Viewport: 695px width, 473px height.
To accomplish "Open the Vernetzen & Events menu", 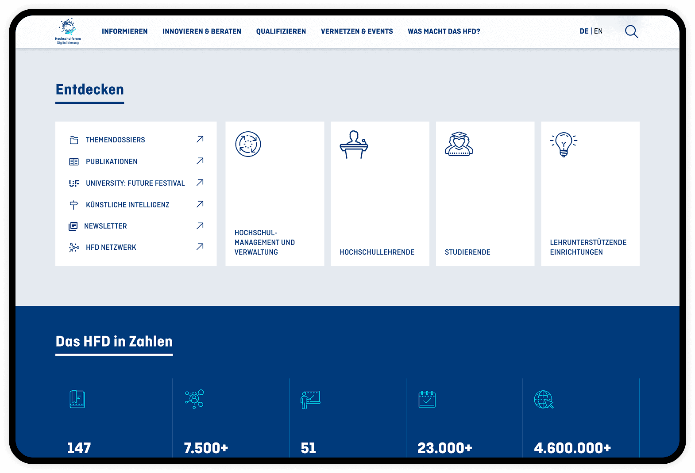I will pyautogui.click(x=357, y=31).
